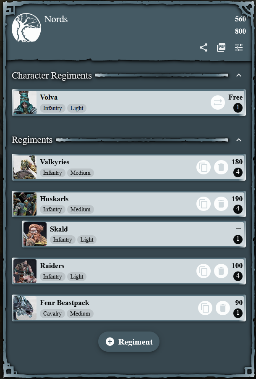256x379 pixels.
Task: Duplicate the Fenr Beastpack regiment
Action: coord(205,308)
